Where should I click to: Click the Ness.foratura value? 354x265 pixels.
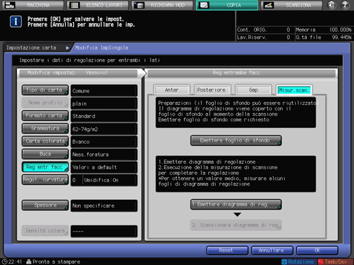(x=104, y=155)
